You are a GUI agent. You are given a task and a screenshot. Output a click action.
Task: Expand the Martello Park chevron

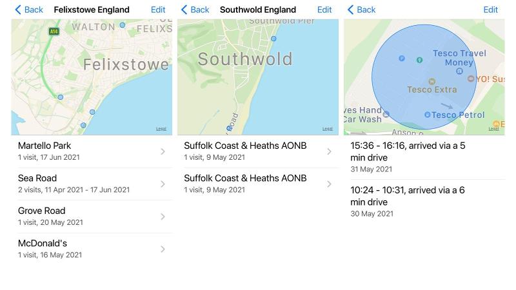(x=163, y=151)
